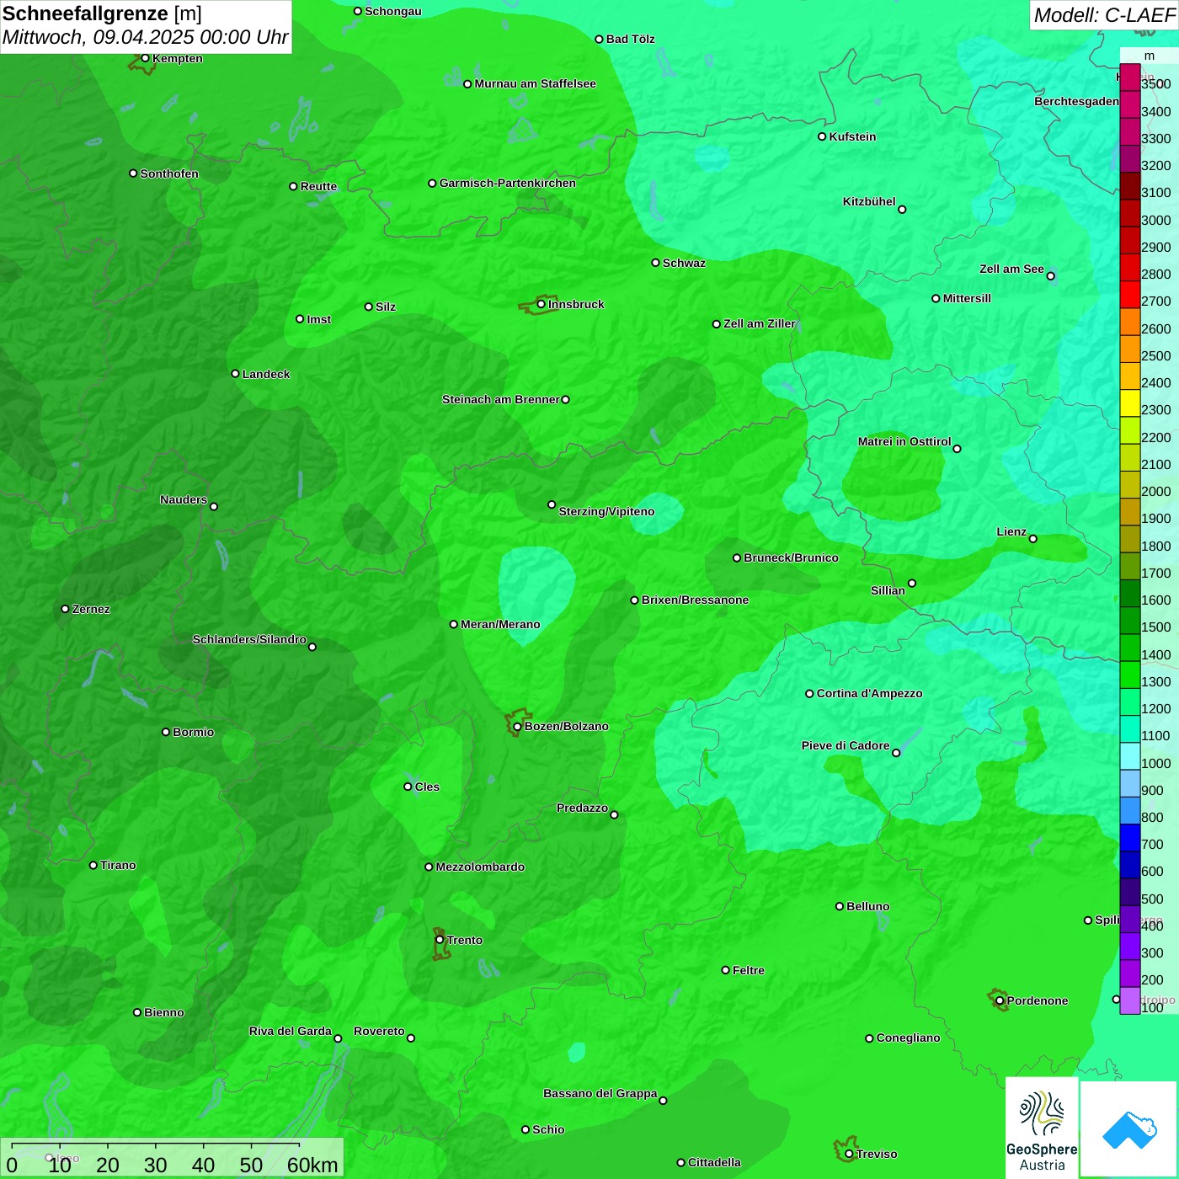Click the 'Riva del Garda' label
This screenshot has height=1179, width=1179.
tap(291, 1031)
